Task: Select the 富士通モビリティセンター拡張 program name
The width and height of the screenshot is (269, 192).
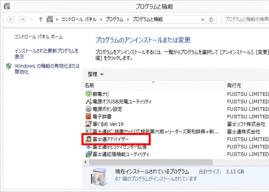Action: pyautogui.click(x=120, y=147)
